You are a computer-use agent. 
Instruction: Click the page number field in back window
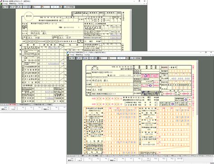click(x=55, y=7)
